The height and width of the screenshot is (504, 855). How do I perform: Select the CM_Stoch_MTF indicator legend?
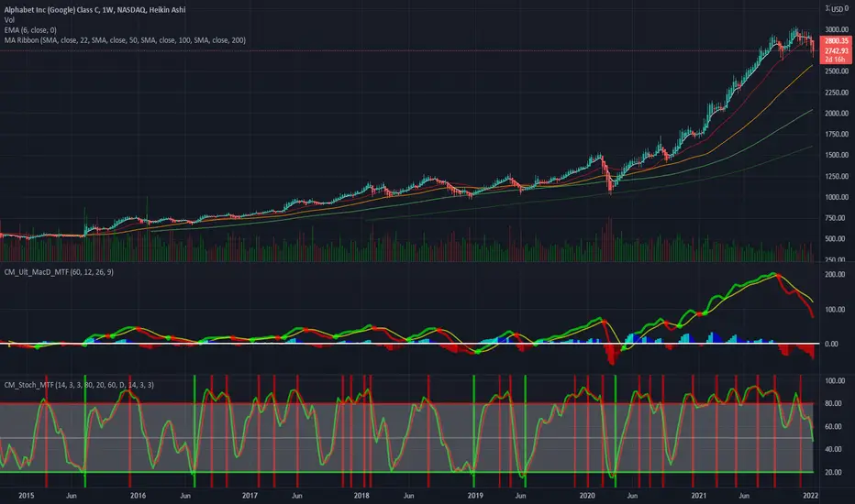pyautogui.click(x=79, y=385)
